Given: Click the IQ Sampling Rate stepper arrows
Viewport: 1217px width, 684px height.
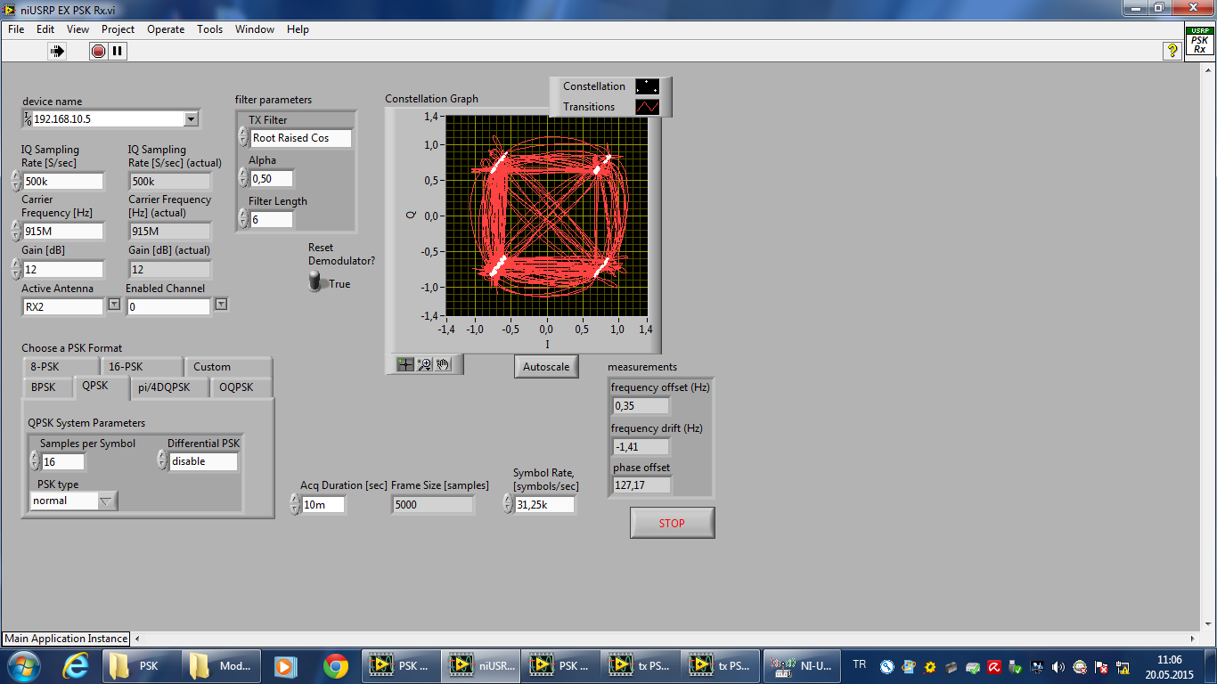Looking at the screenshot, I should [16, 181].
